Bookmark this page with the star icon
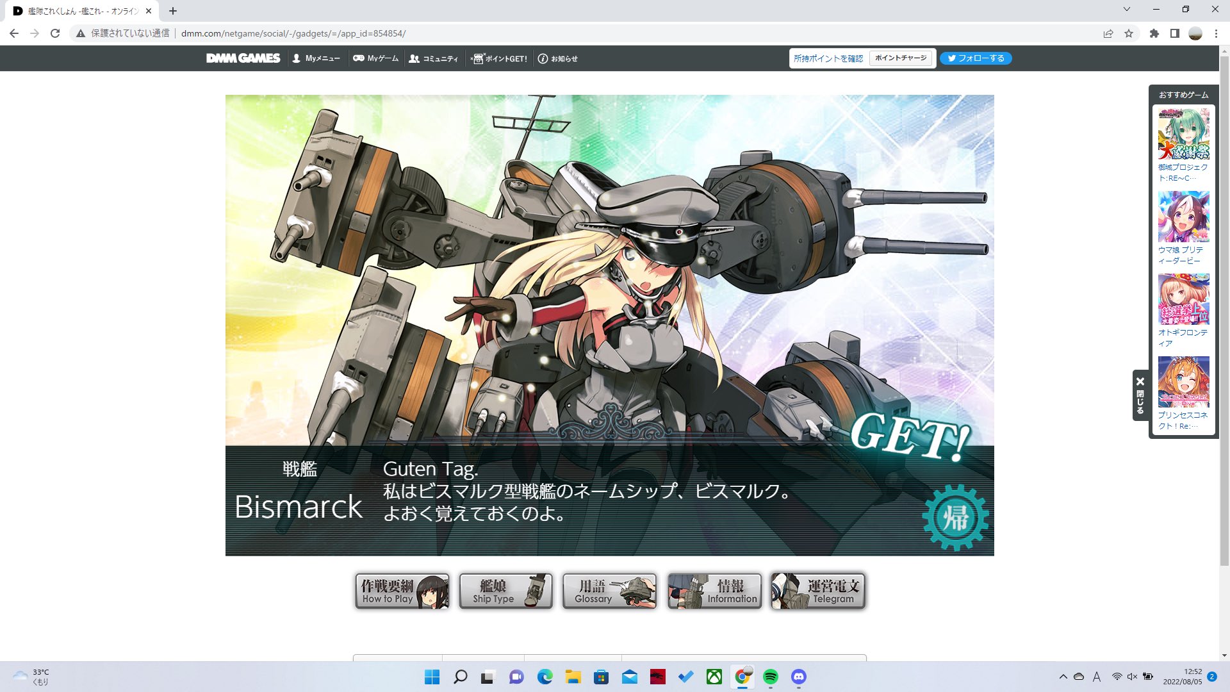1230x692 pixels. (x=1129, y=33)
